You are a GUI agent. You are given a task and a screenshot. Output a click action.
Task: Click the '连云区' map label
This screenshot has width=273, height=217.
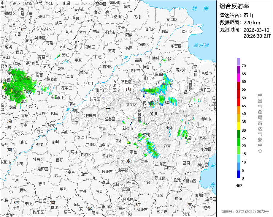point(211,199)
